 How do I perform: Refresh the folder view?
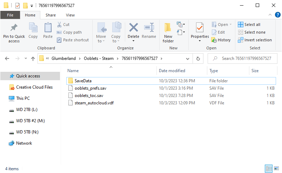[x=198, y=58]
